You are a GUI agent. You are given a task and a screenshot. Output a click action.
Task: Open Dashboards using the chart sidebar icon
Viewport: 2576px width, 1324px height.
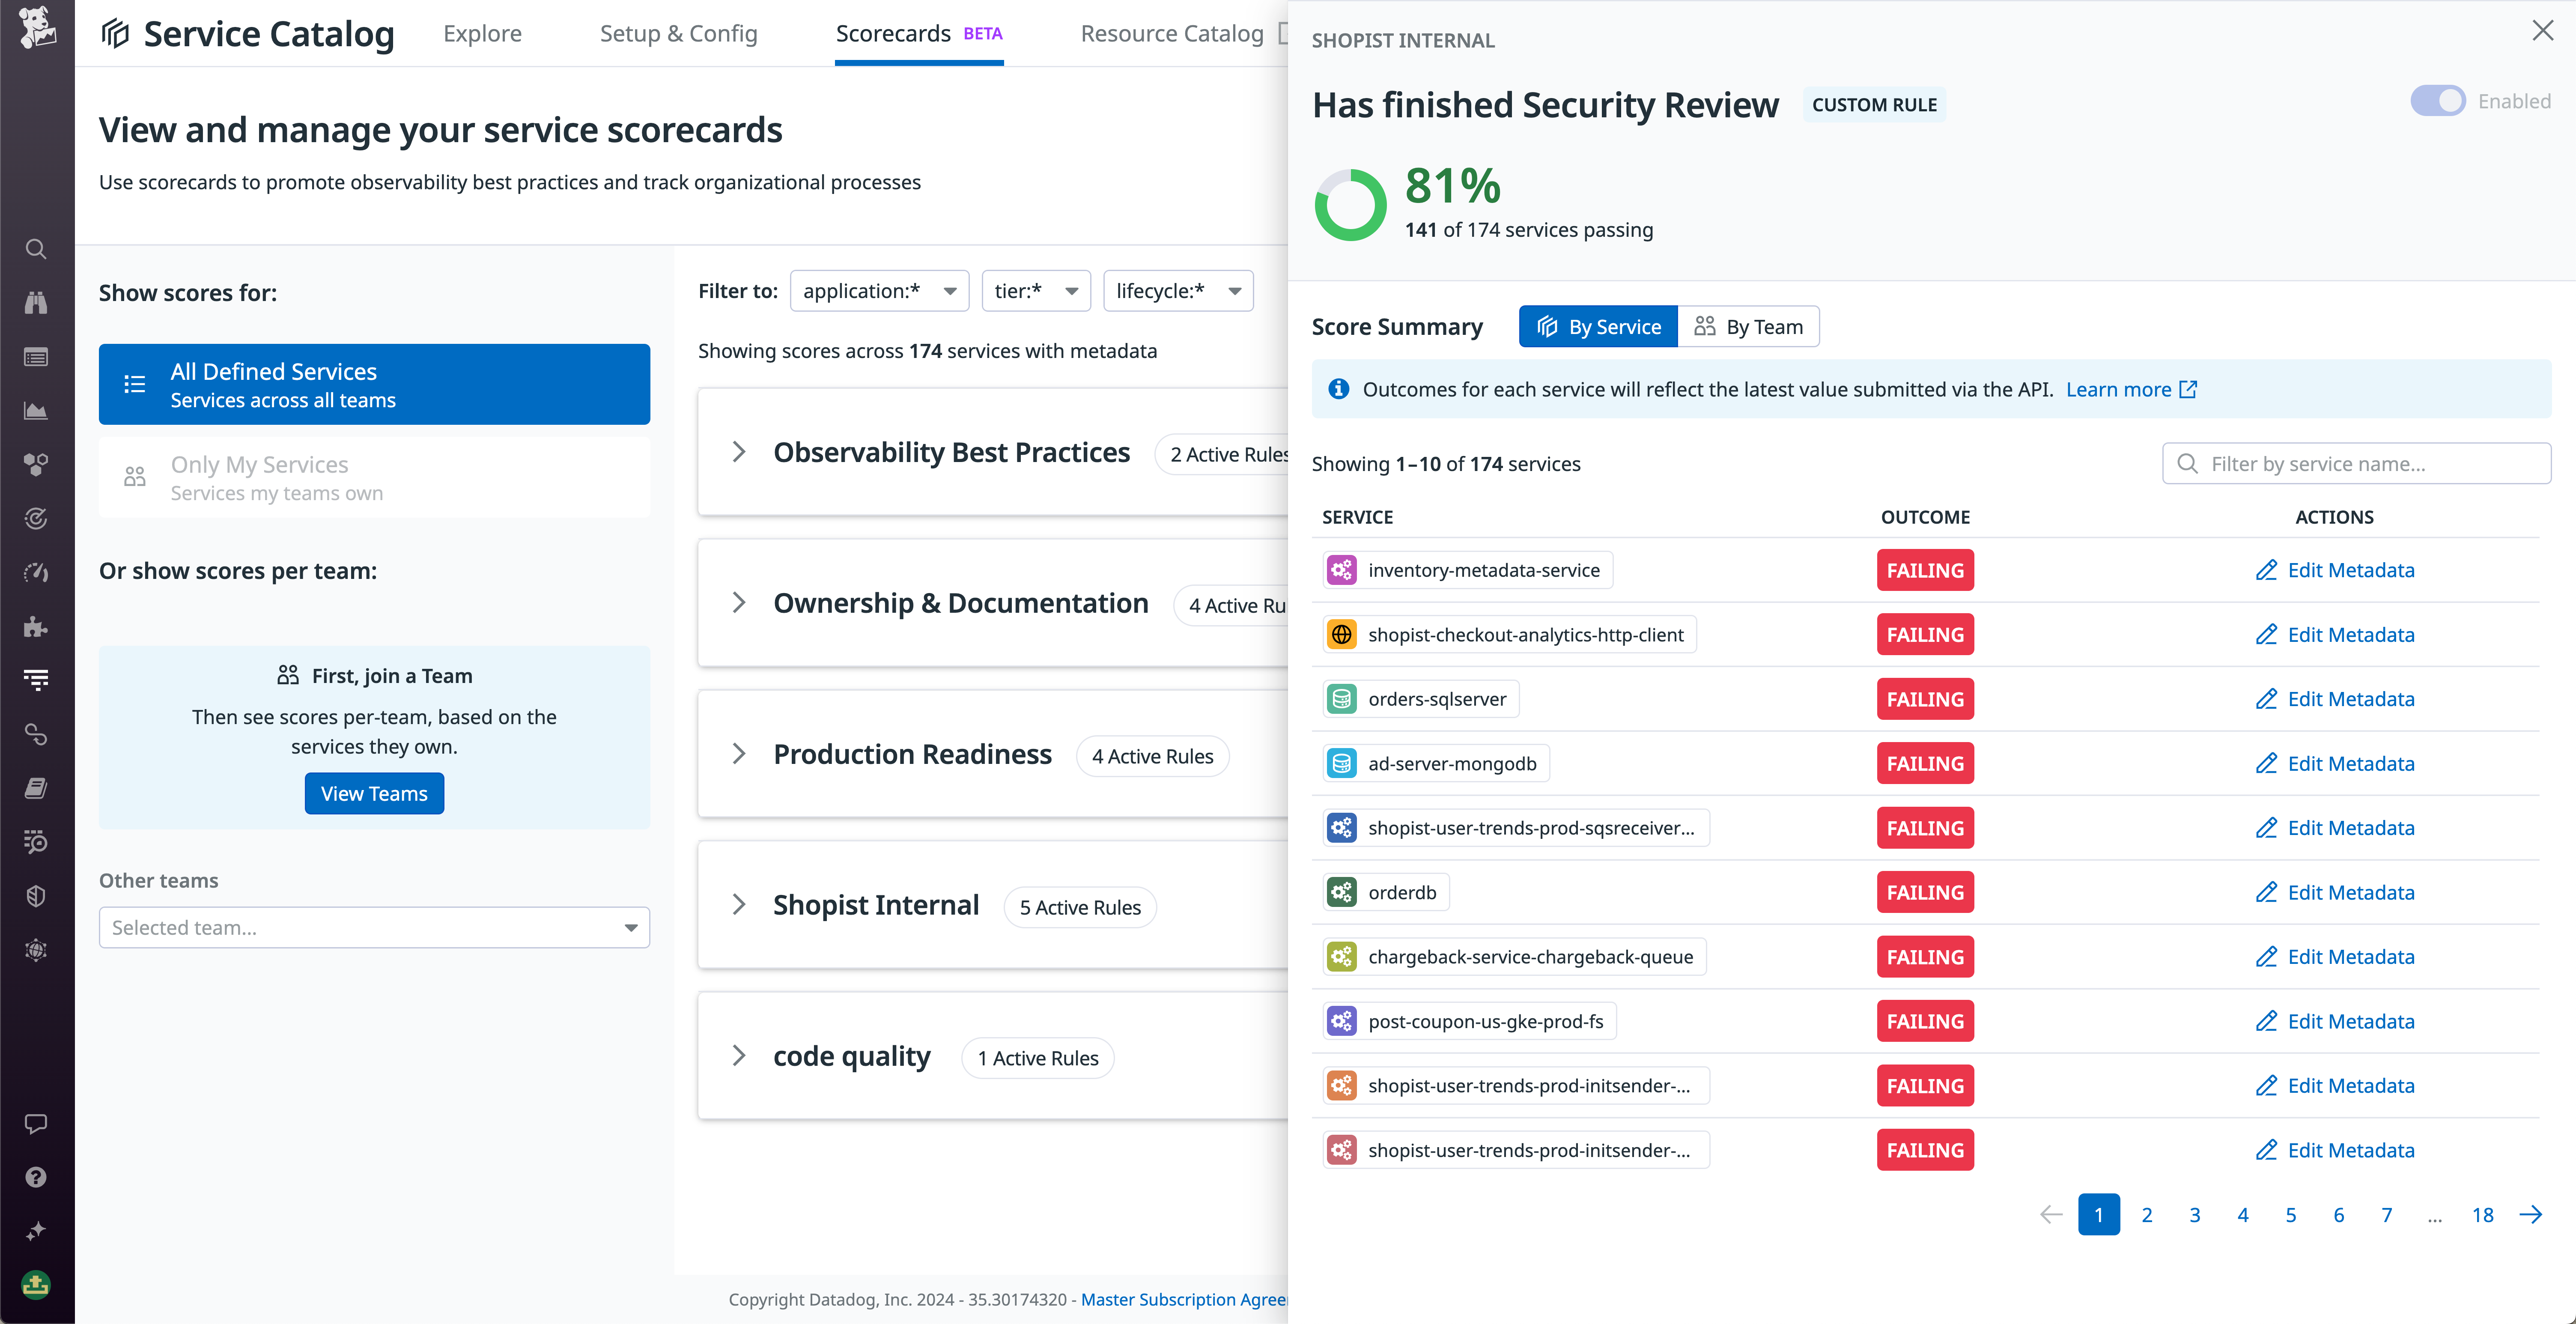tap(36, 410)
